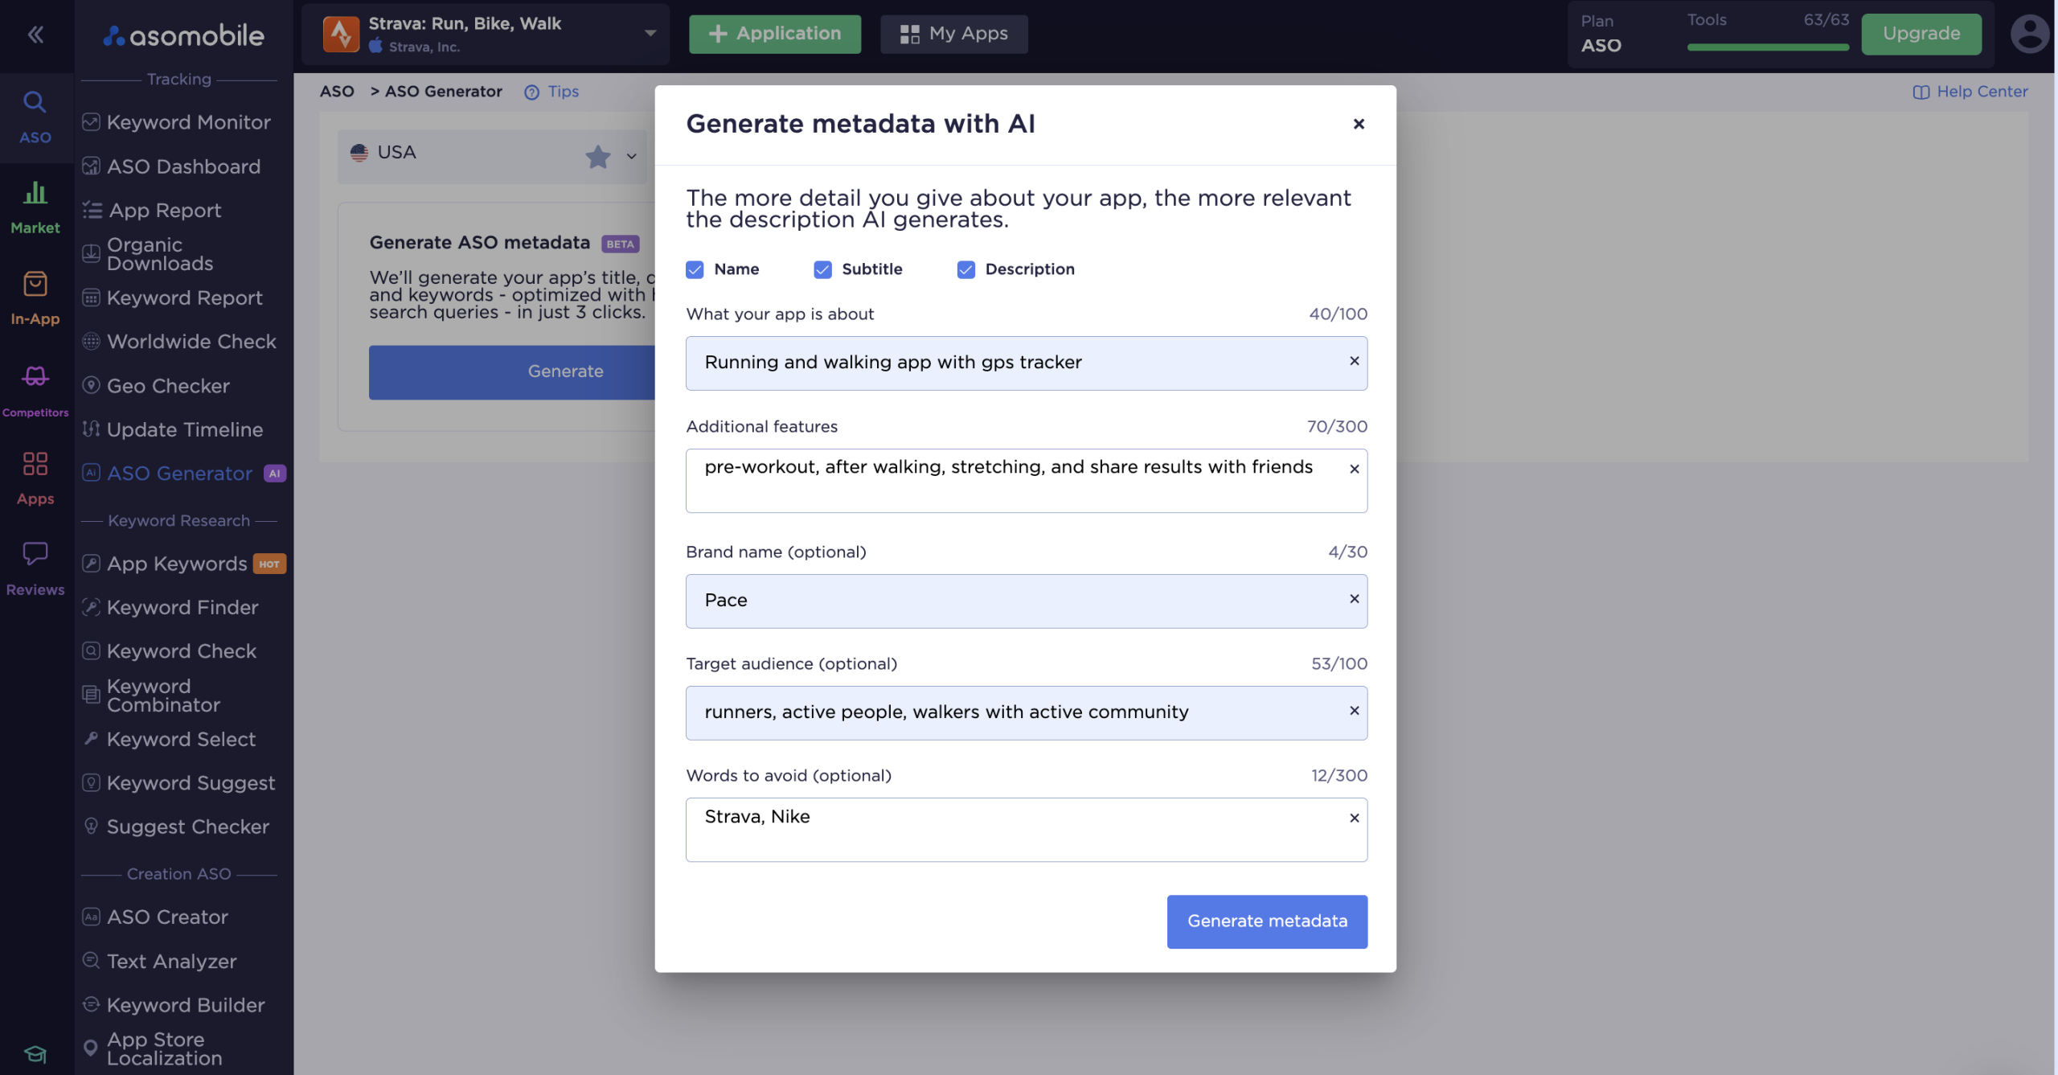Viewport: 2058px width, 1075px height.
Task: Click the Help Center book icon
Action: [x=1921, y=92]
